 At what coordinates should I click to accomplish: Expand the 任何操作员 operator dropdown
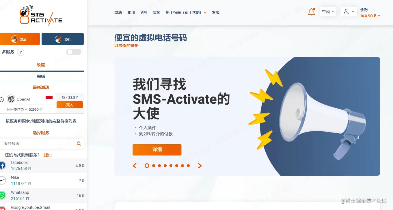(17, 109)
